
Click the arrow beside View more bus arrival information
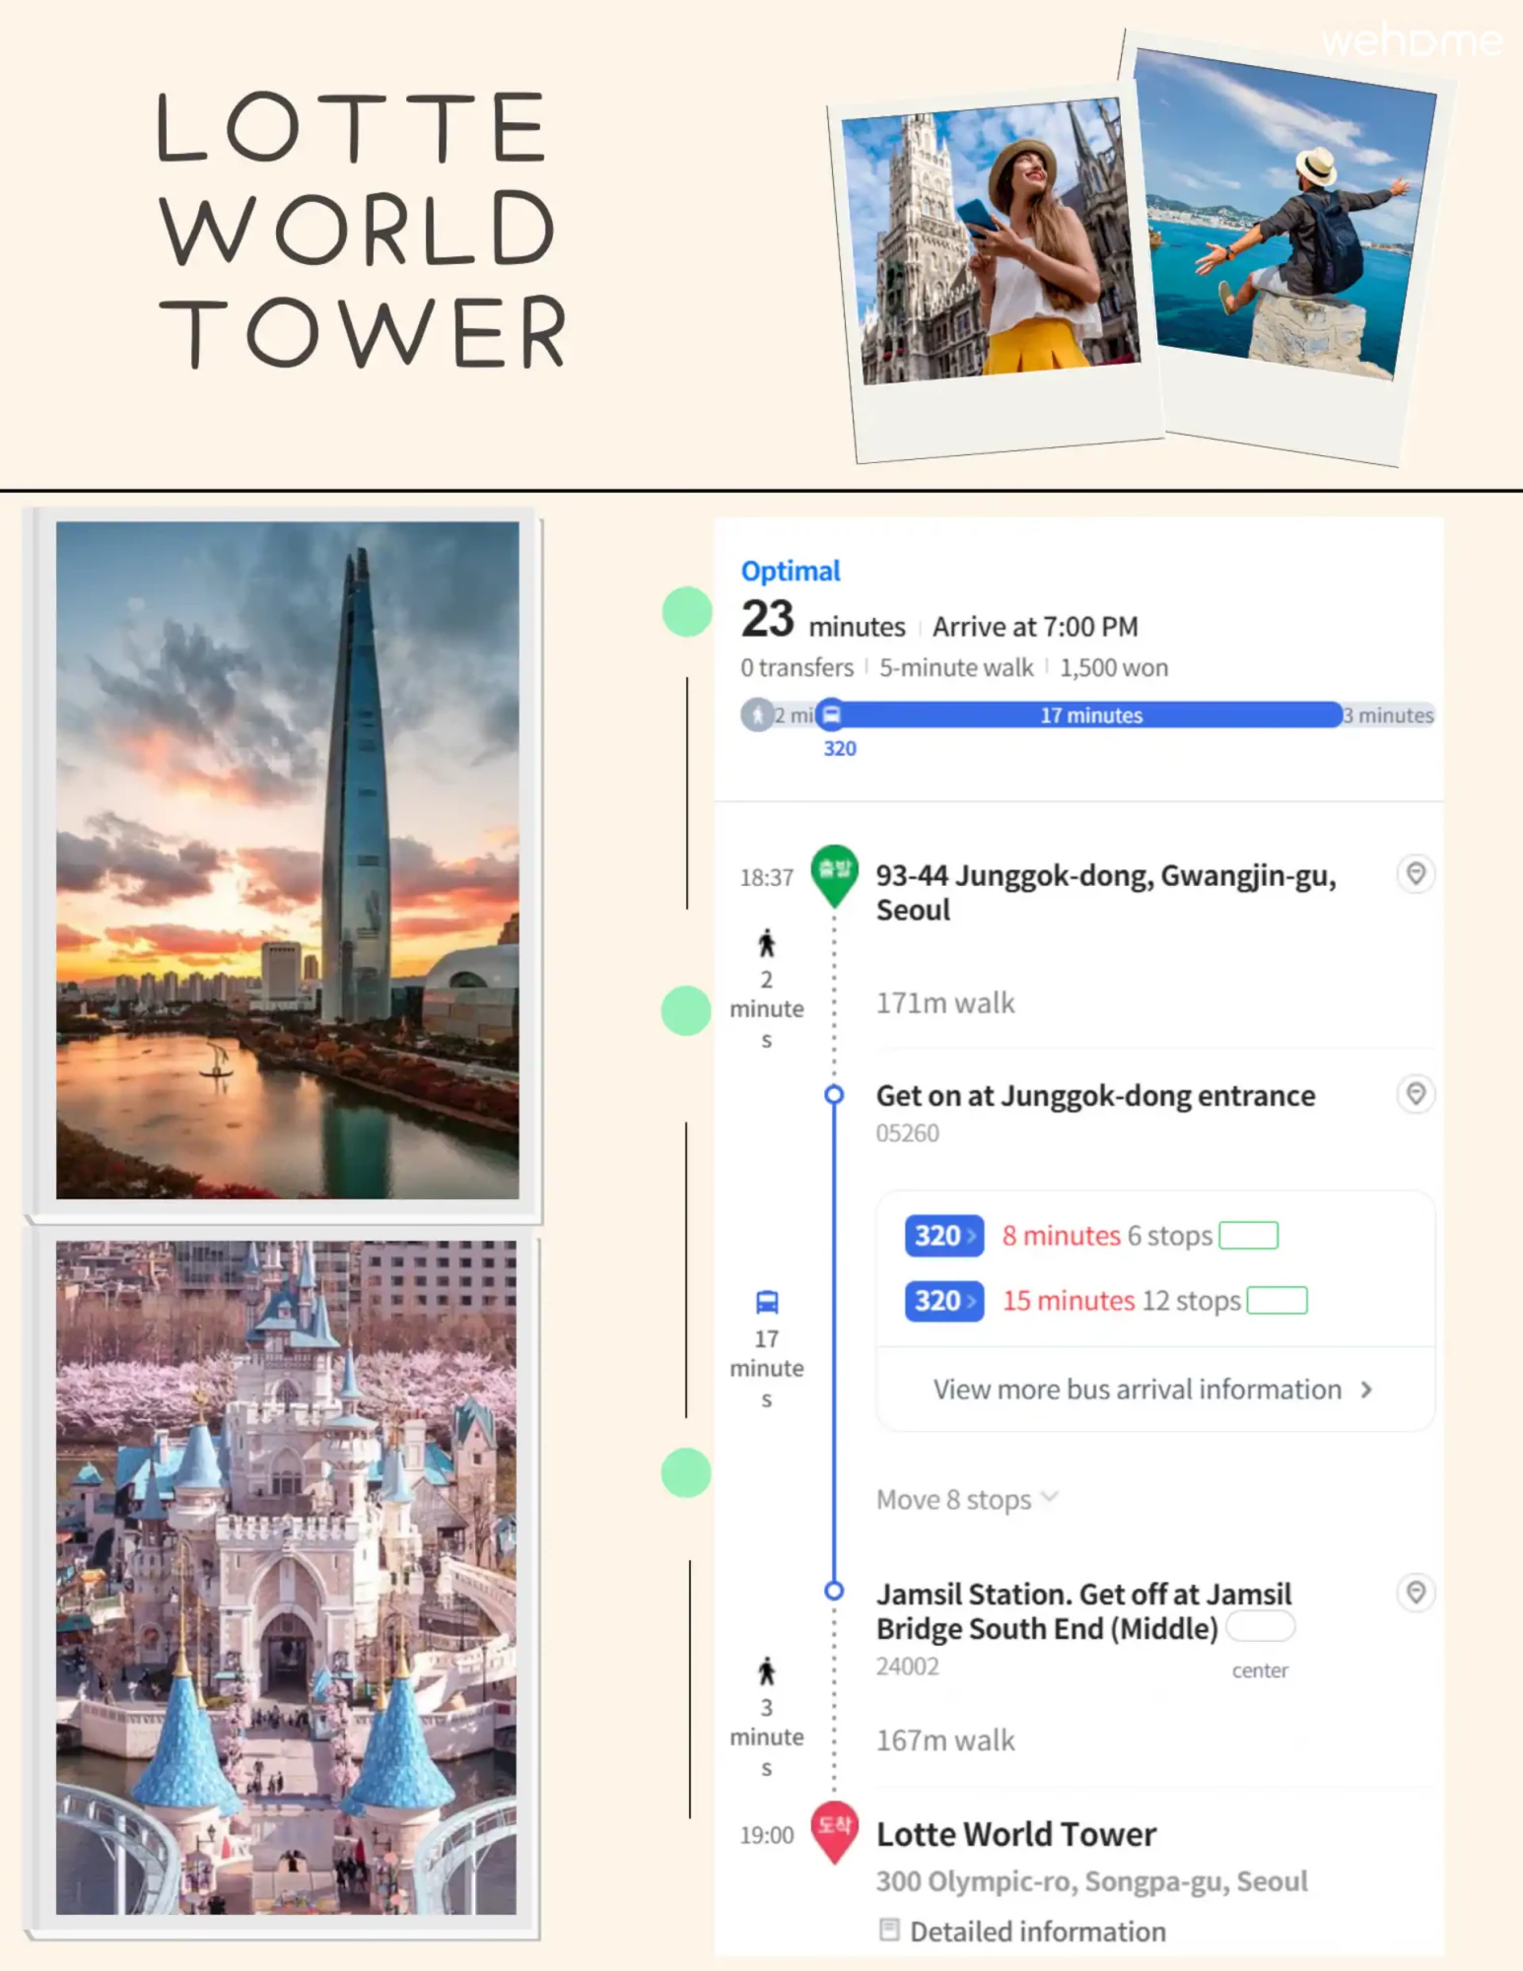[1366, 1390]
